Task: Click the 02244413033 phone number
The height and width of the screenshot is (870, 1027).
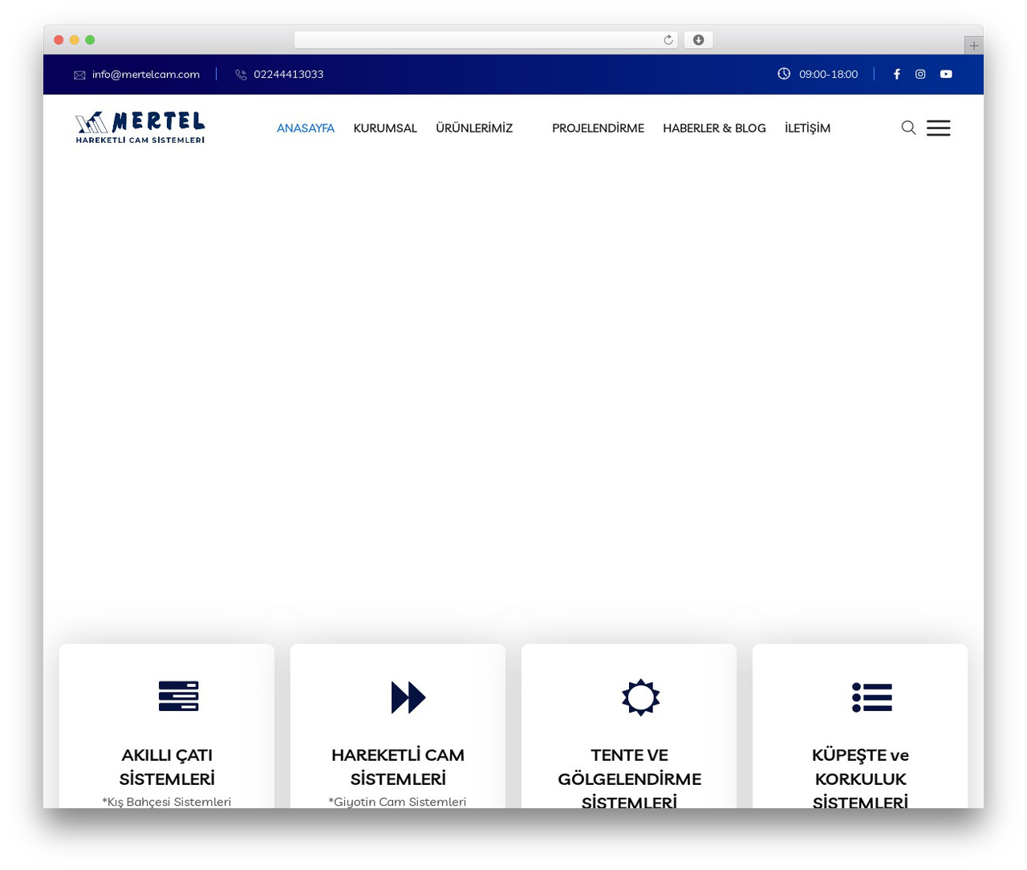Action: [289, 74]
